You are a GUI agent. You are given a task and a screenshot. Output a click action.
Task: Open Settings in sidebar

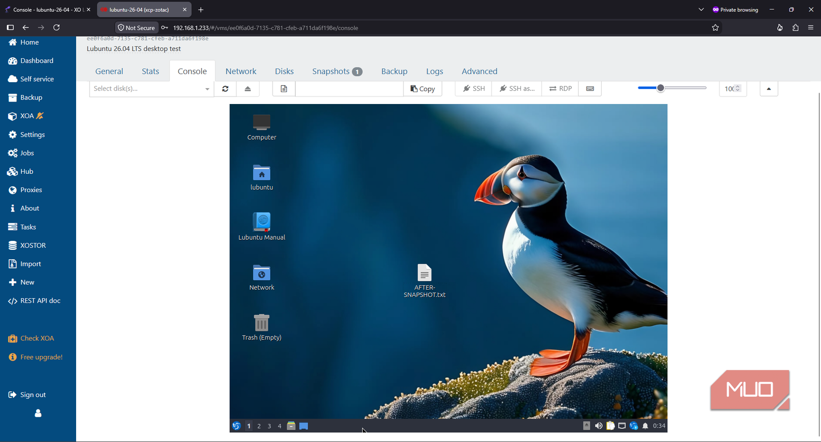click(x=26, y=134)
